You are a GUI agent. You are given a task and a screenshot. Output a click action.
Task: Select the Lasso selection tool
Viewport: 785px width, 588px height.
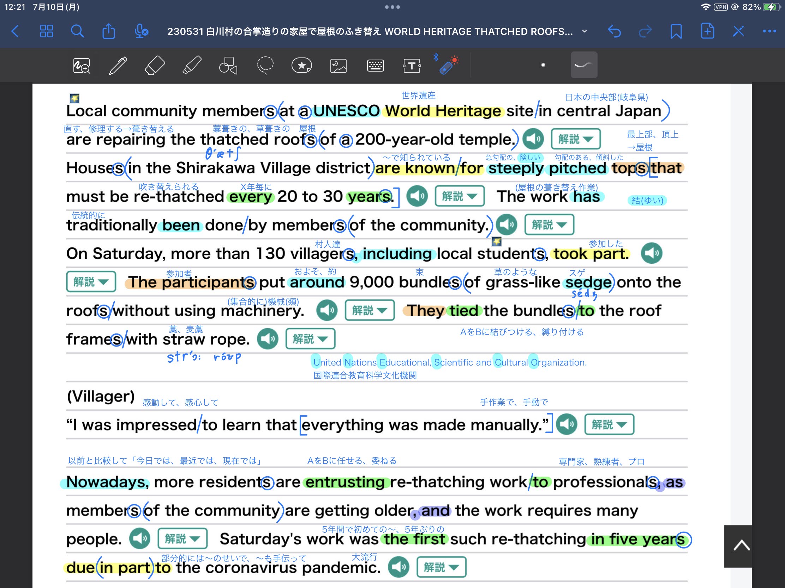pyautogui.click(x=265, y=65)
